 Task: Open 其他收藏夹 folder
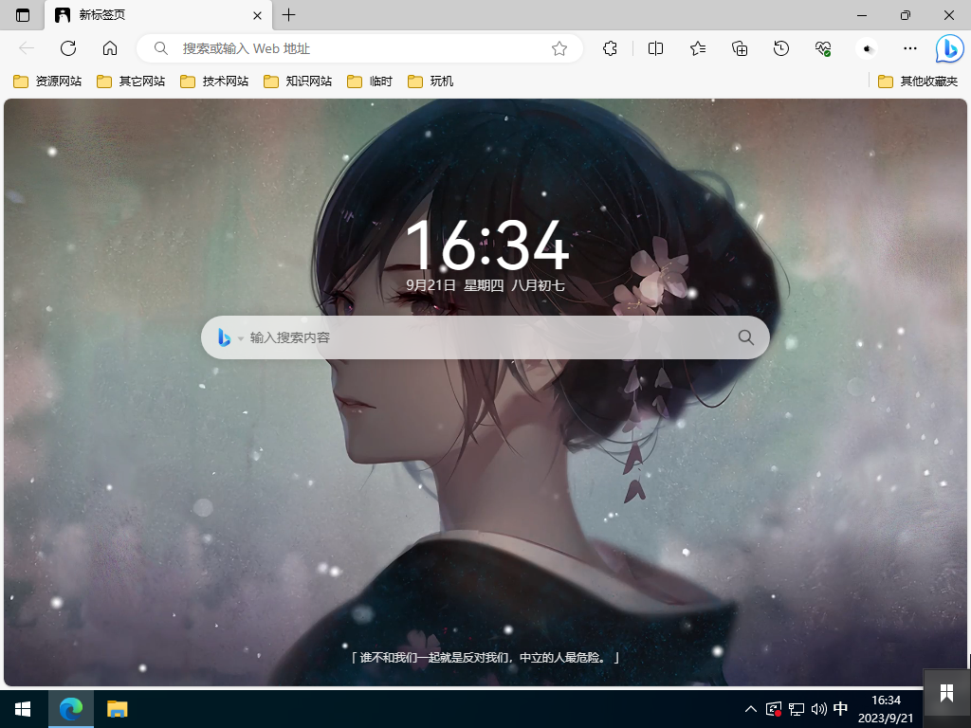click(918, 82)
